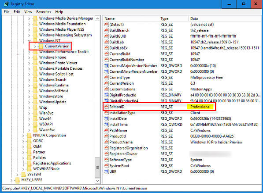Click the Policies folder icon
The height and width of the screenshot is (193, 263).
(30, 157)
